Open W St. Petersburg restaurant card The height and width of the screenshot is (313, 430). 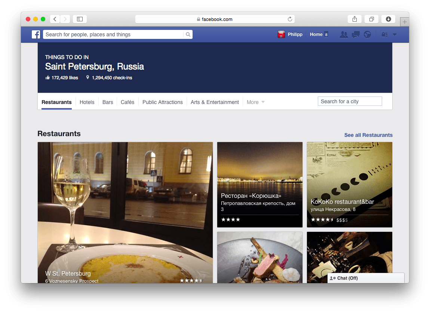tap(125, 213)
